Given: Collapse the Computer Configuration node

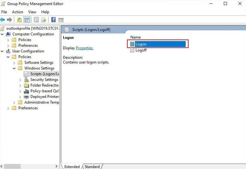Looking at the screenshot, I should coord(3,34).
